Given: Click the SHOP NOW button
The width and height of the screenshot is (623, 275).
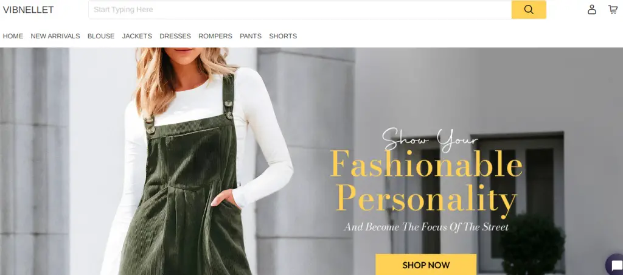Looking at the screenshot, I should 426,265.
